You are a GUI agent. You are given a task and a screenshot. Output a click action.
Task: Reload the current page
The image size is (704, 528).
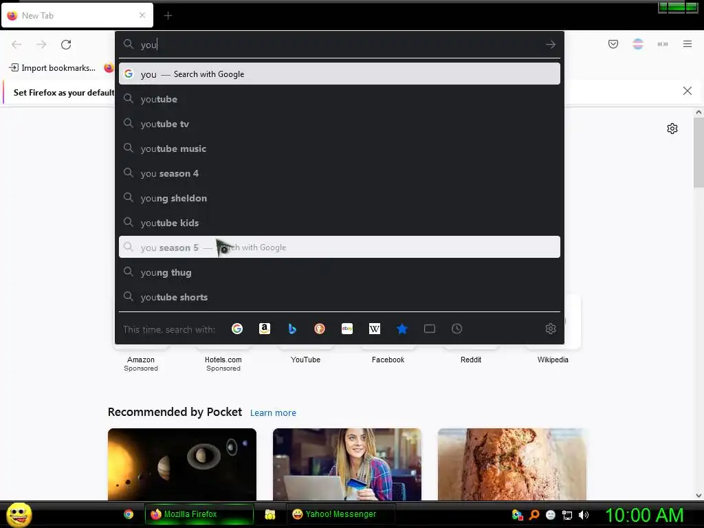pyautogui.click(x=66, y=45)
